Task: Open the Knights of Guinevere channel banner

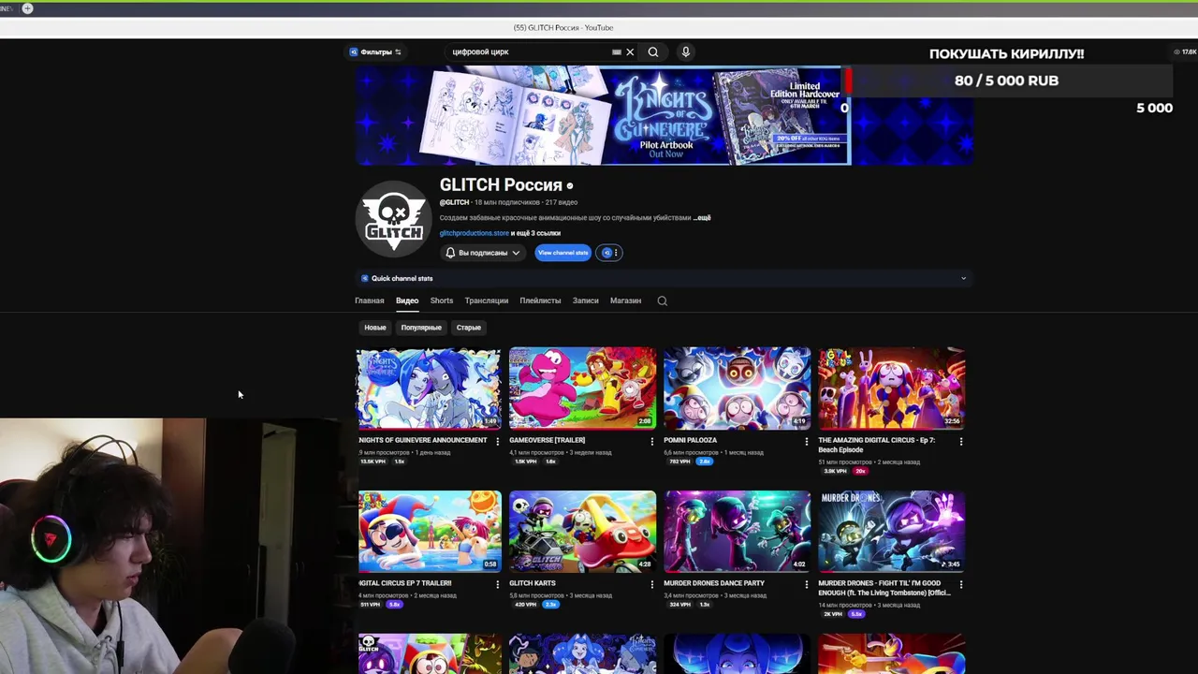Action: pyautogui.click(x=664, y=116)
